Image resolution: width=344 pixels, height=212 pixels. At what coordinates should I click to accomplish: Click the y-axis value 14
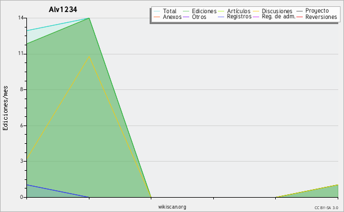coord(21,18)
